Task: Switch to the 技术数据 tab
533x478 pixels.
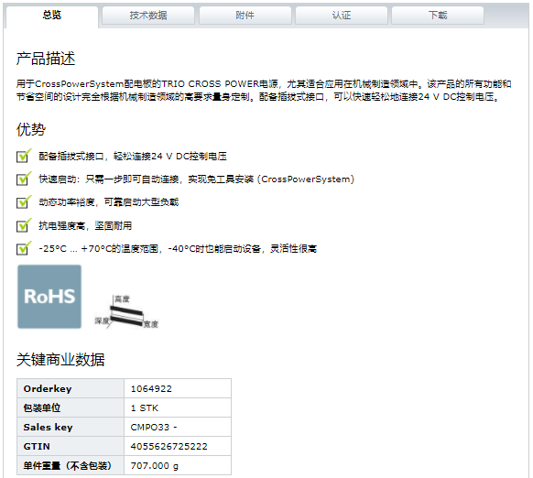Action: pos(148,16)
